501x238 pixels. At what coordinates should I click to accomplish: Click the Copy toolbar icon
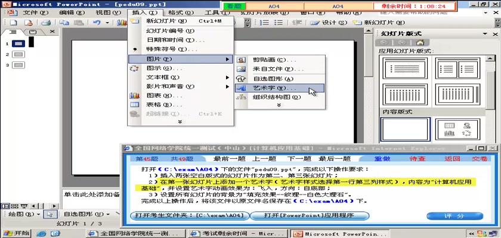pos(64,23)
